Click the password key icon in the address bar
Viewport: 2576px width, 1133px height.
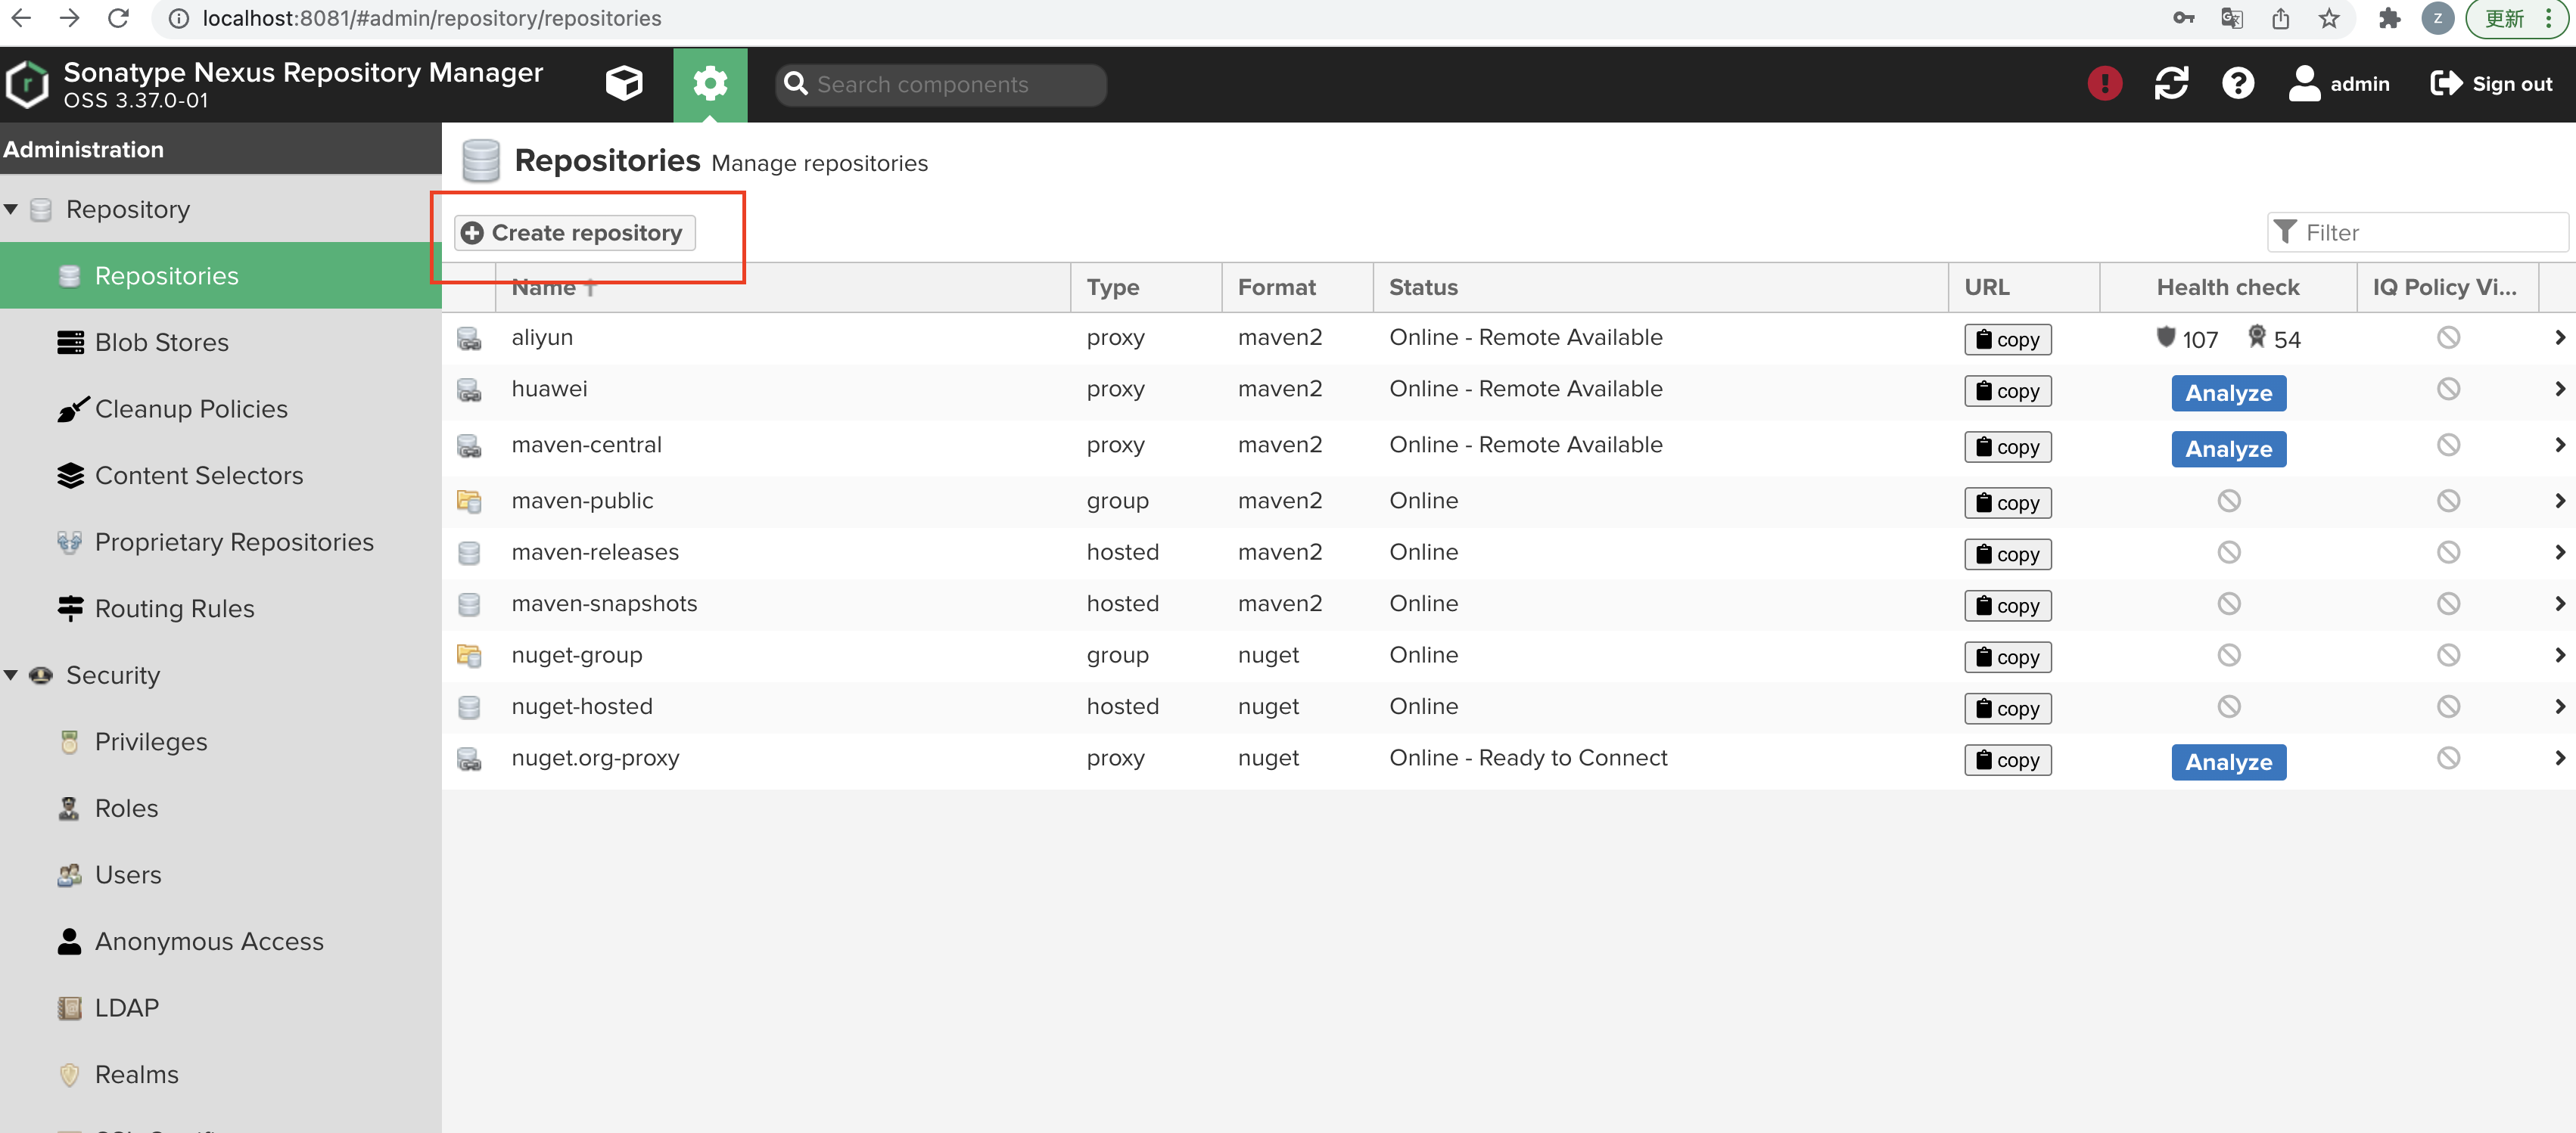2183,18
